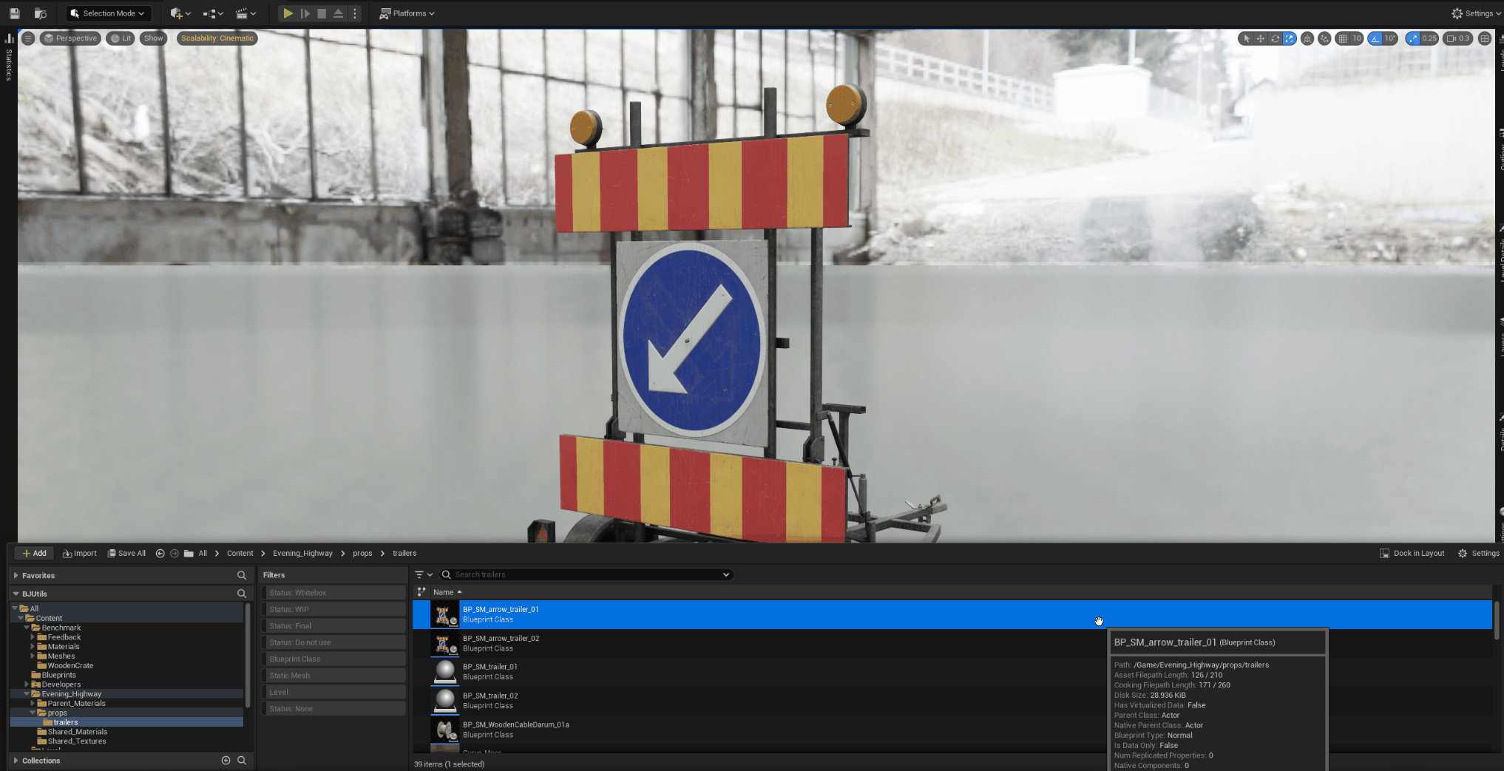Toggle rotation angle snapping
The image size is (1504, 771).
(x=1375, y=38)
